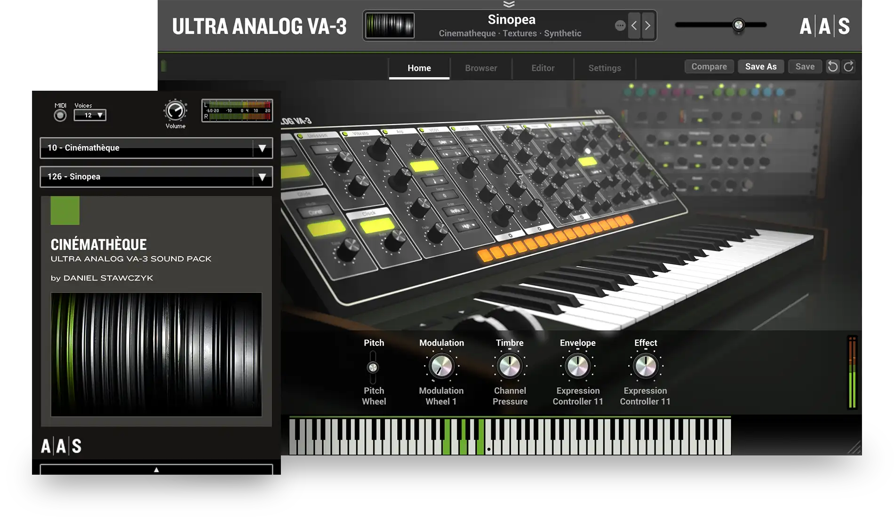The width and height of the screenshot is (894, 517).
Task: Open the preset options ellipsis menu
Action: pos(620,25)
